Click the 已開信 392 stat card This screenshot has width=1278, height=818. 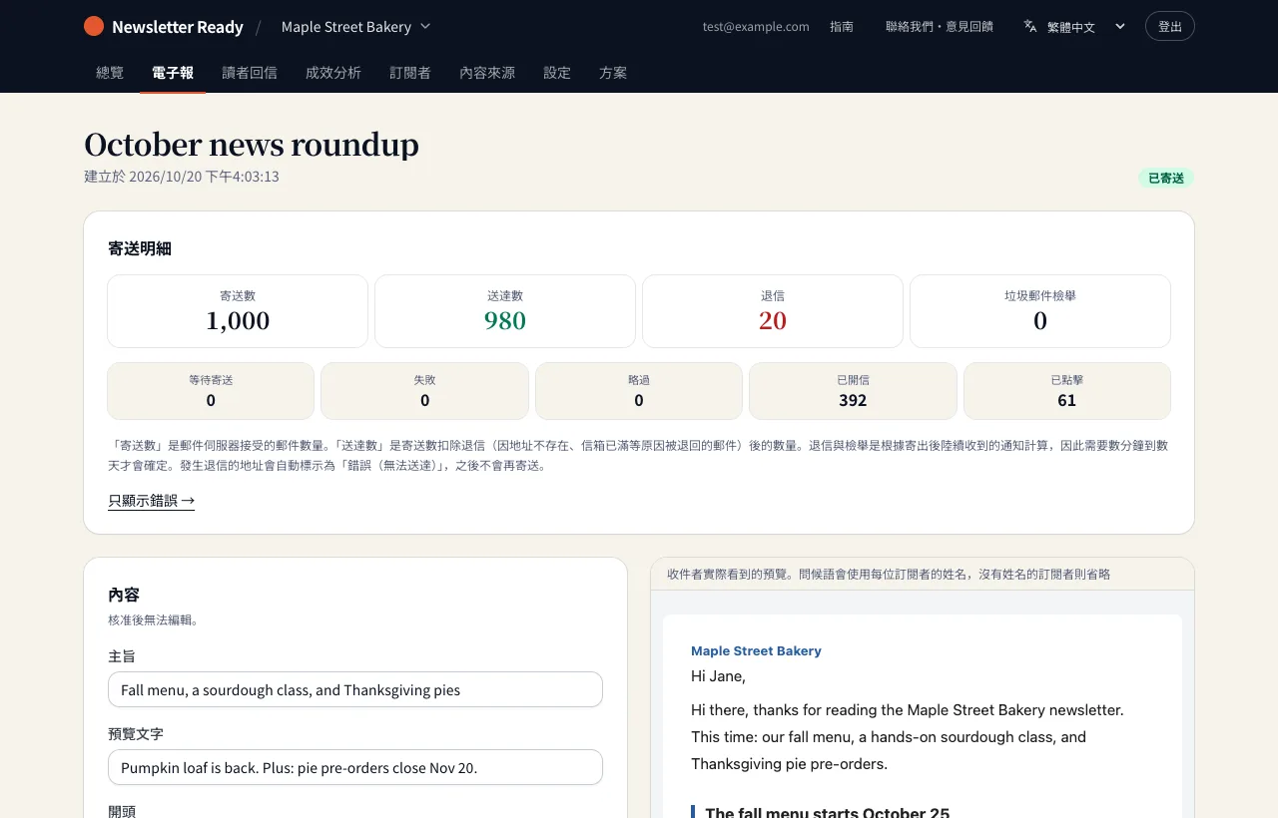point(853,391)
